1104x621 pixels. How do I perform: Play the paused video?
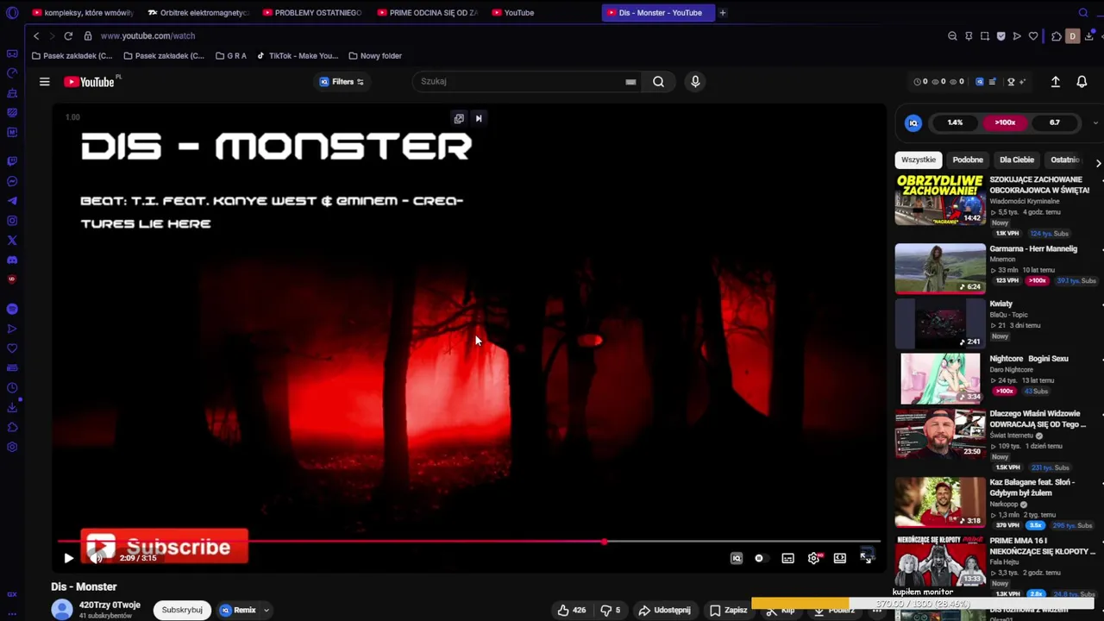[x=68, y=558]
